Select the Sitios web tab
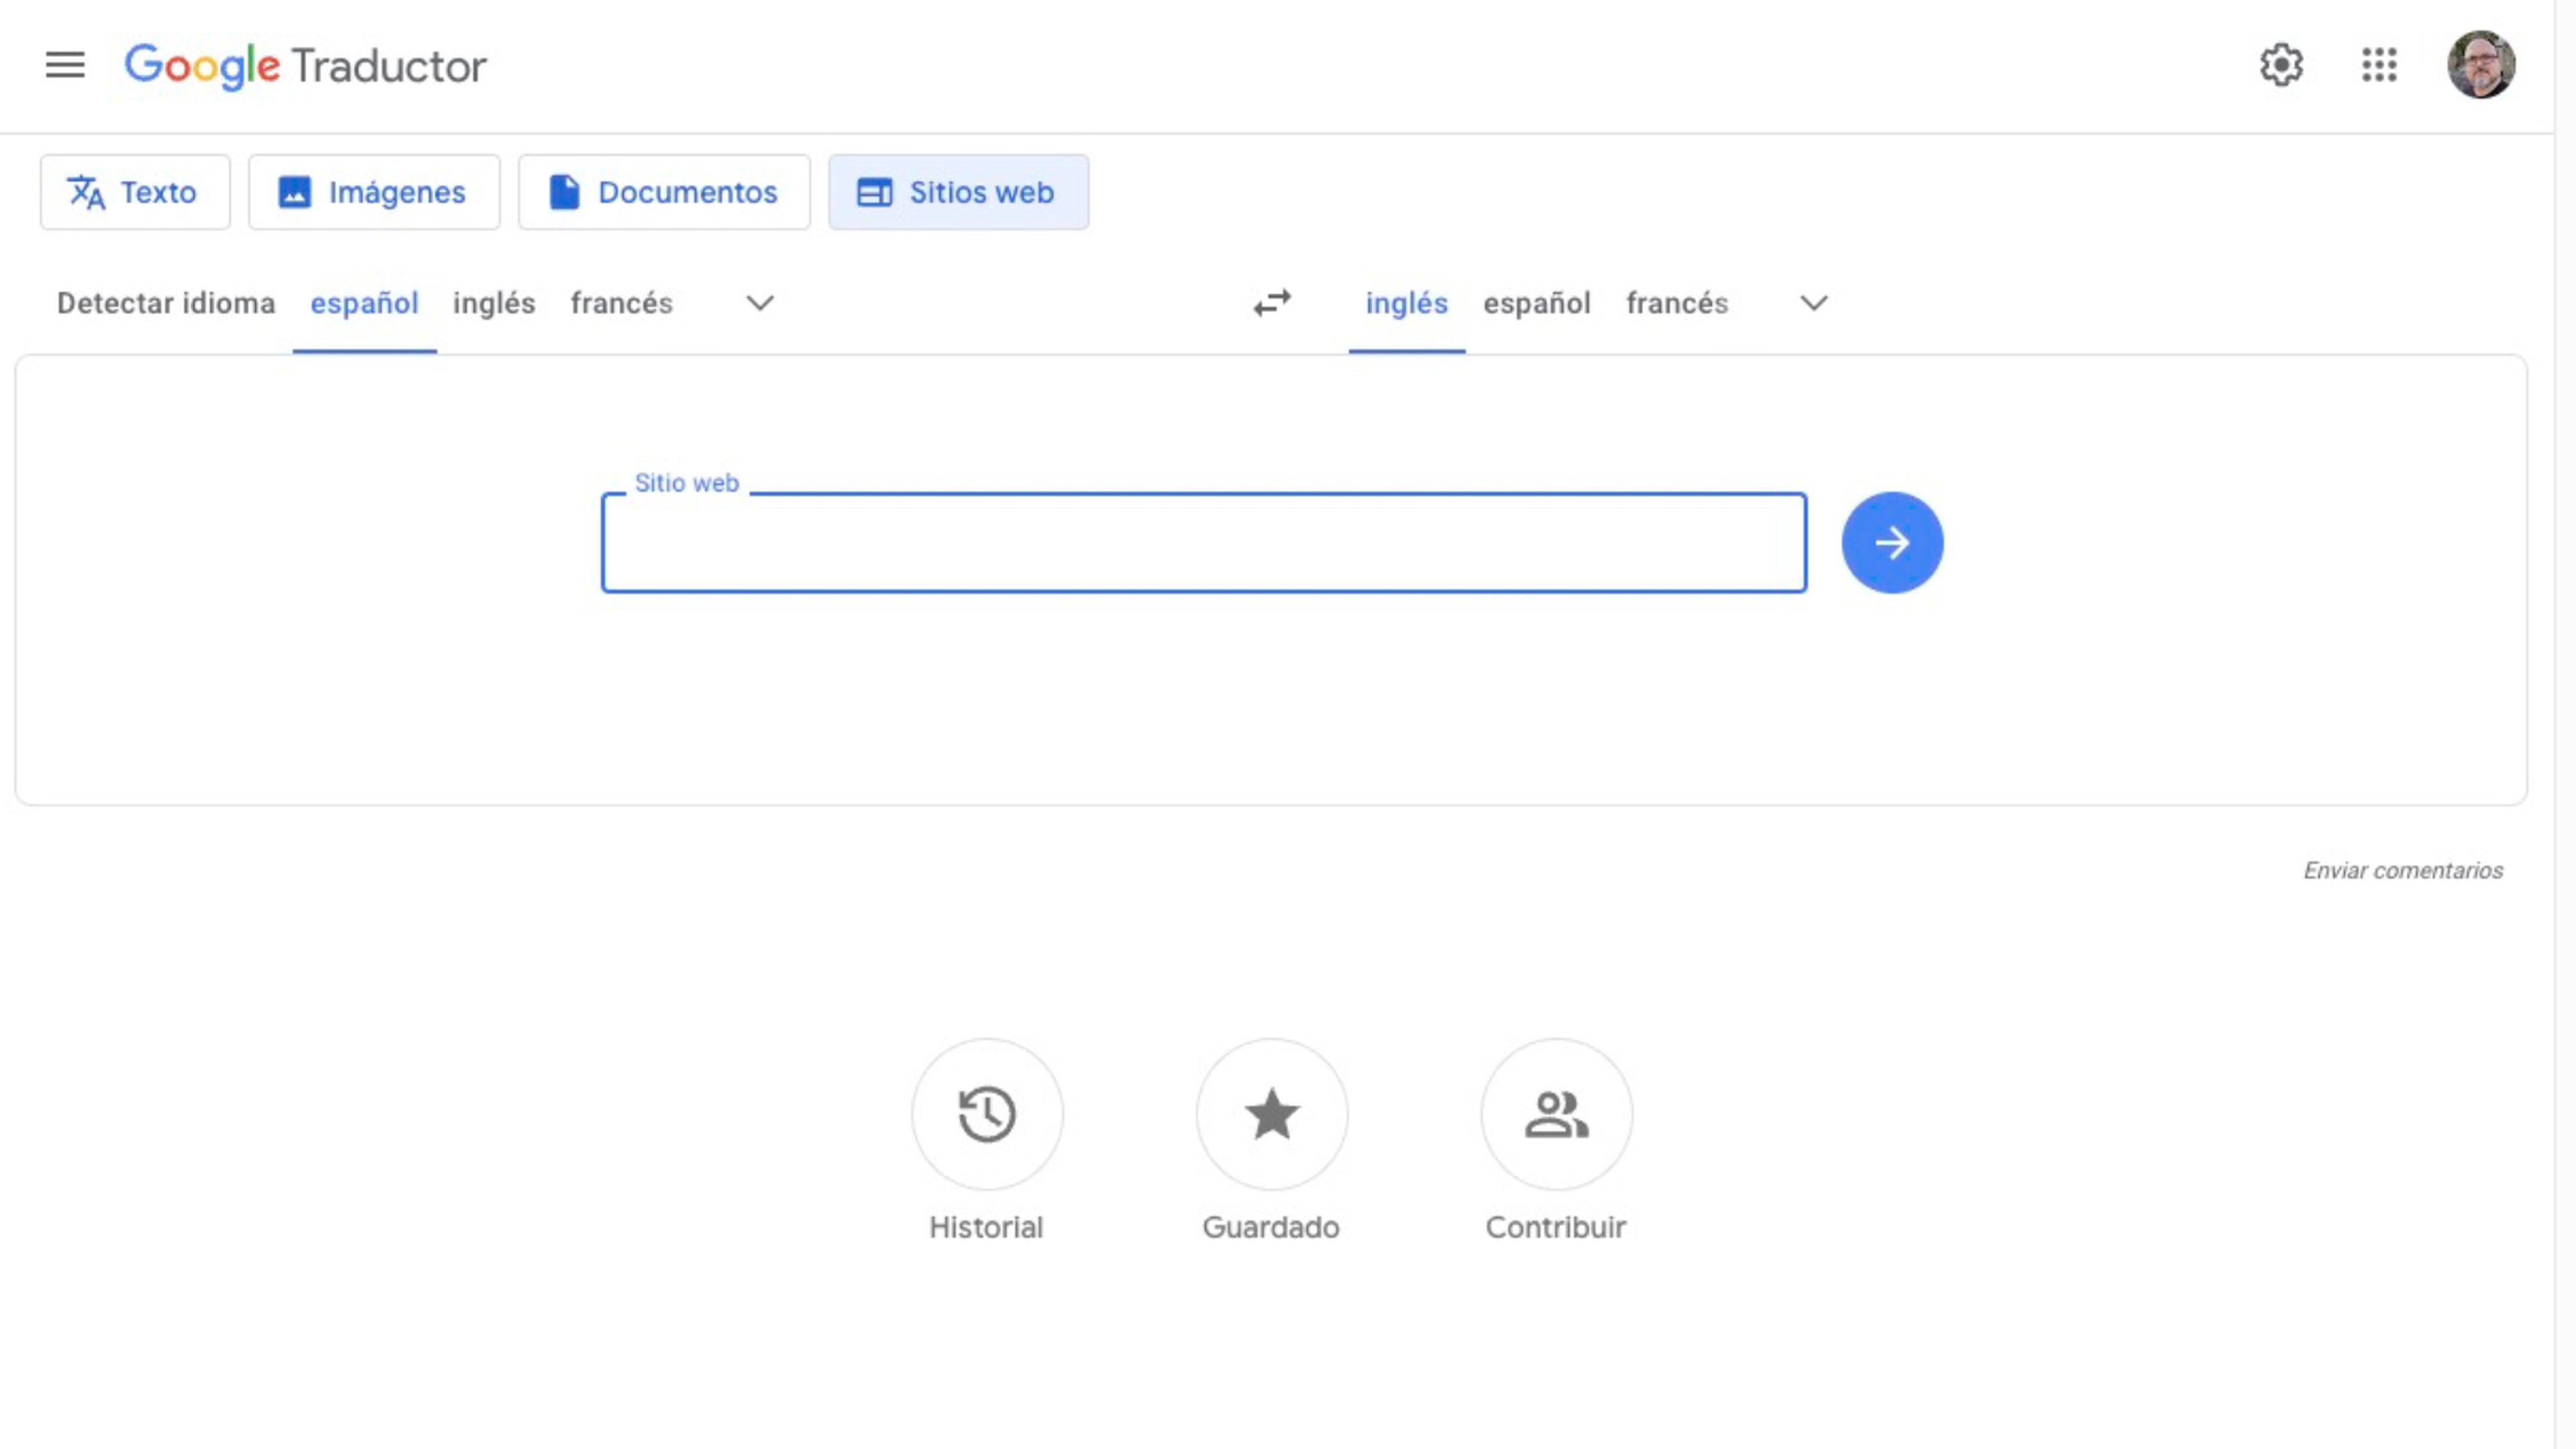Viewport: 2576px width, 1449px height. pos(958,192)
